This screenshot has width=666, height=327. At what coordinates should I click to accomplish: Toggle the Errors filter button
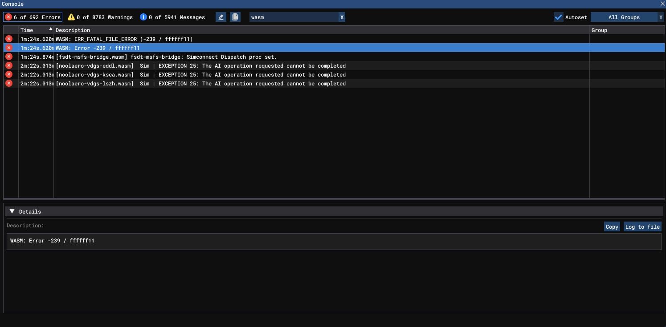[33, 17]
